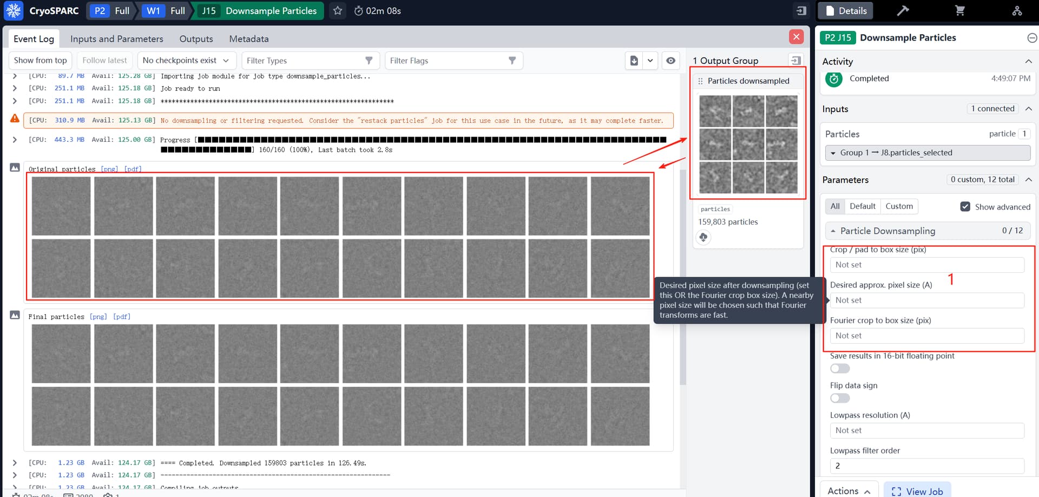Click the View Job button
Image resolution: width=1039 pixels, height=497 pixels.
pyautogui.click(x=917, y=491)
